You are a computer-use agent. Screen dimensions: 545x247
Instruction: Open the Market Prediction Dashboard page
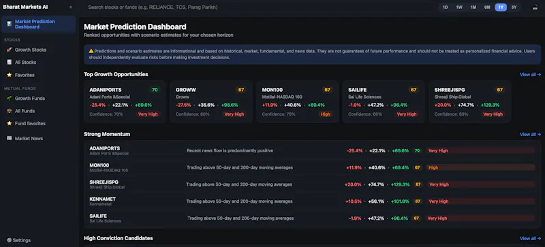point(38,24)
